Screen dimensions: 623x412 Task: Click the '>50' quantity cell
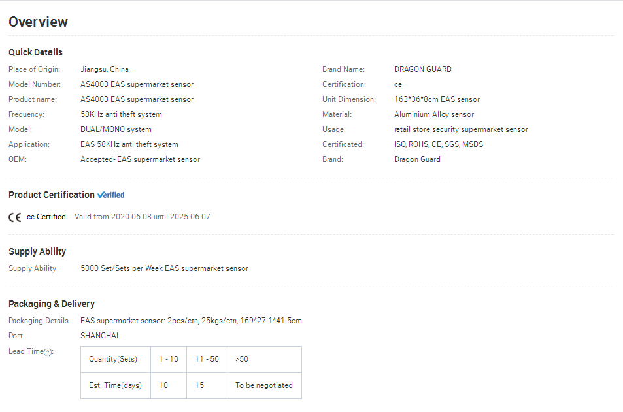pyautogui.click(x=264, y=359)
